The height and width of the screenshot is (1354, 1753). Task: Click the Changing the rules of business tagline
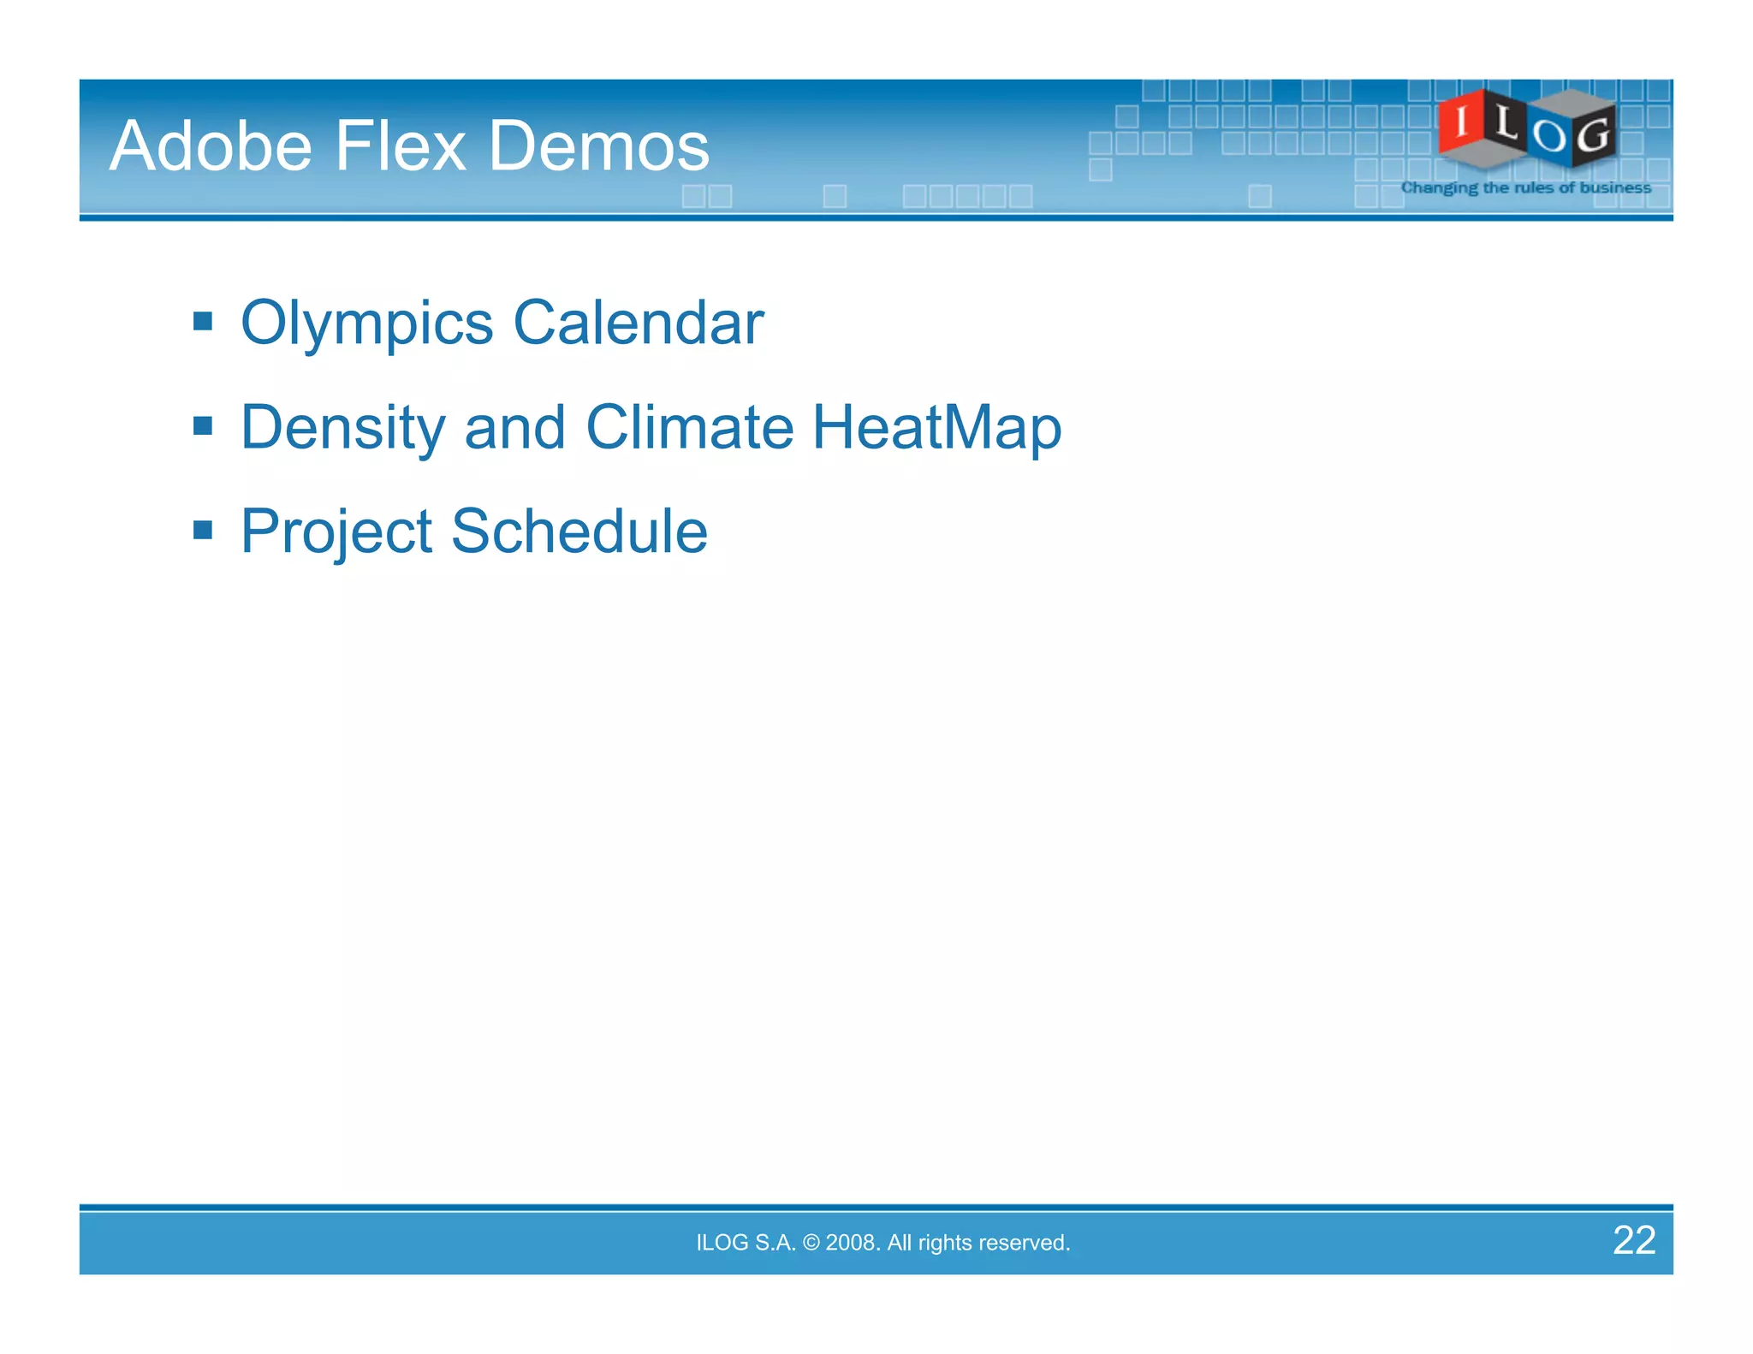[1525, 187]
